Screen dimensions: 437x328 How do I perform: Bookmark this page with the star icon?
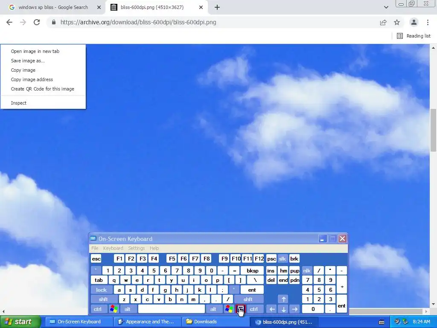397,22
